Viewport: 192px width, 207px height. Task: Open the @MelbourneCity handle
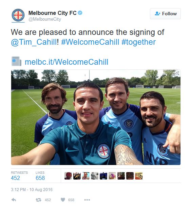(x=45, y=19)
